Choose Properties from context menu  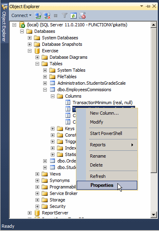point(107,185)
